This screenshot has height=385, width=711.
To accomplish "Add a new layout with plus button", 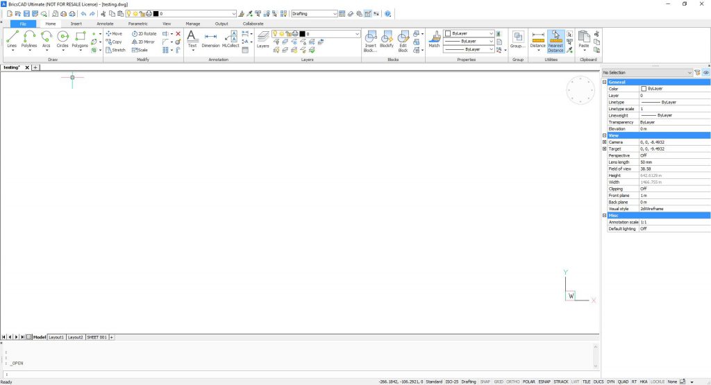I will pyautogui.click(x=112, y=337).
